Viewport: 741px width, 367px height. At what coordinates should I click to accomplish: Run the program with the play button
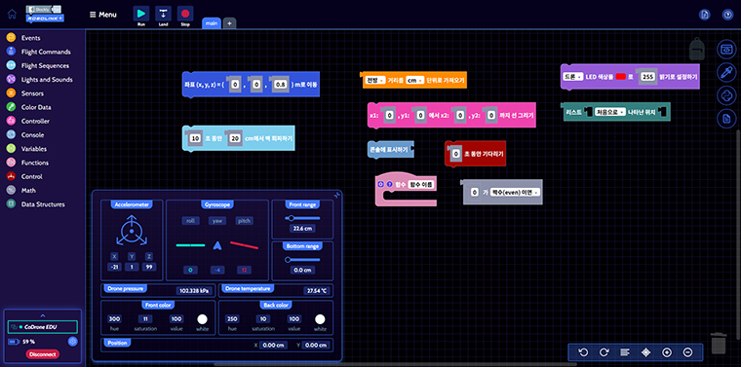[x=140, y=14]
